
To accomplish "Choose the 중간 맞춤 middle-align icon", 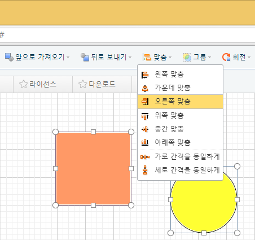I will pyautogui.click(x=145, y=129).
